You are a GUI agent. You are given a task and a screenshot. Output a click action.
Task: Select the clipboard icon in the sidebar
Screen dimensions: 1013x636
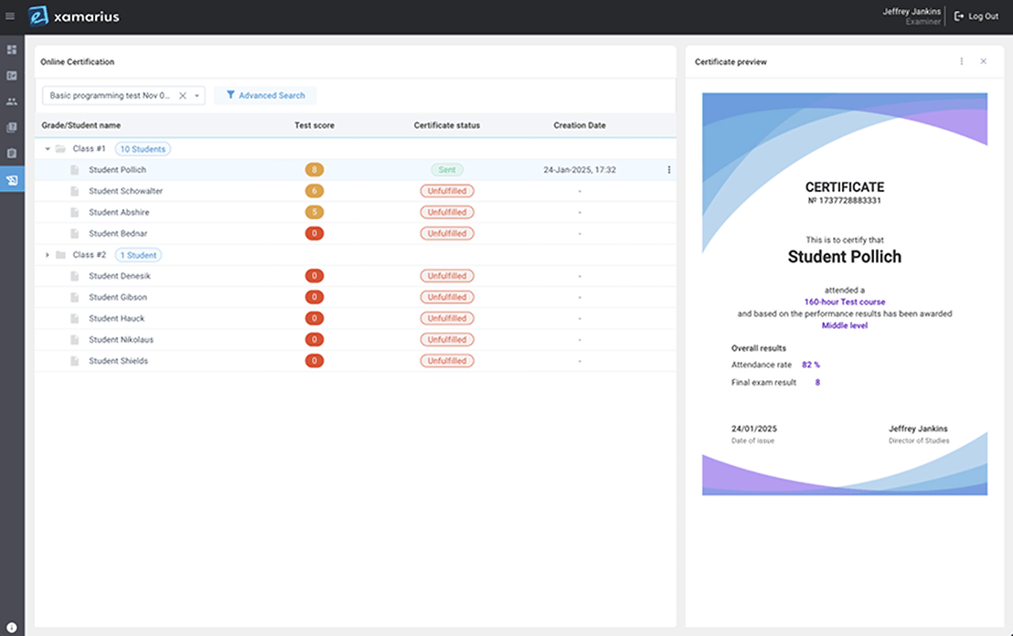point(12,154)
